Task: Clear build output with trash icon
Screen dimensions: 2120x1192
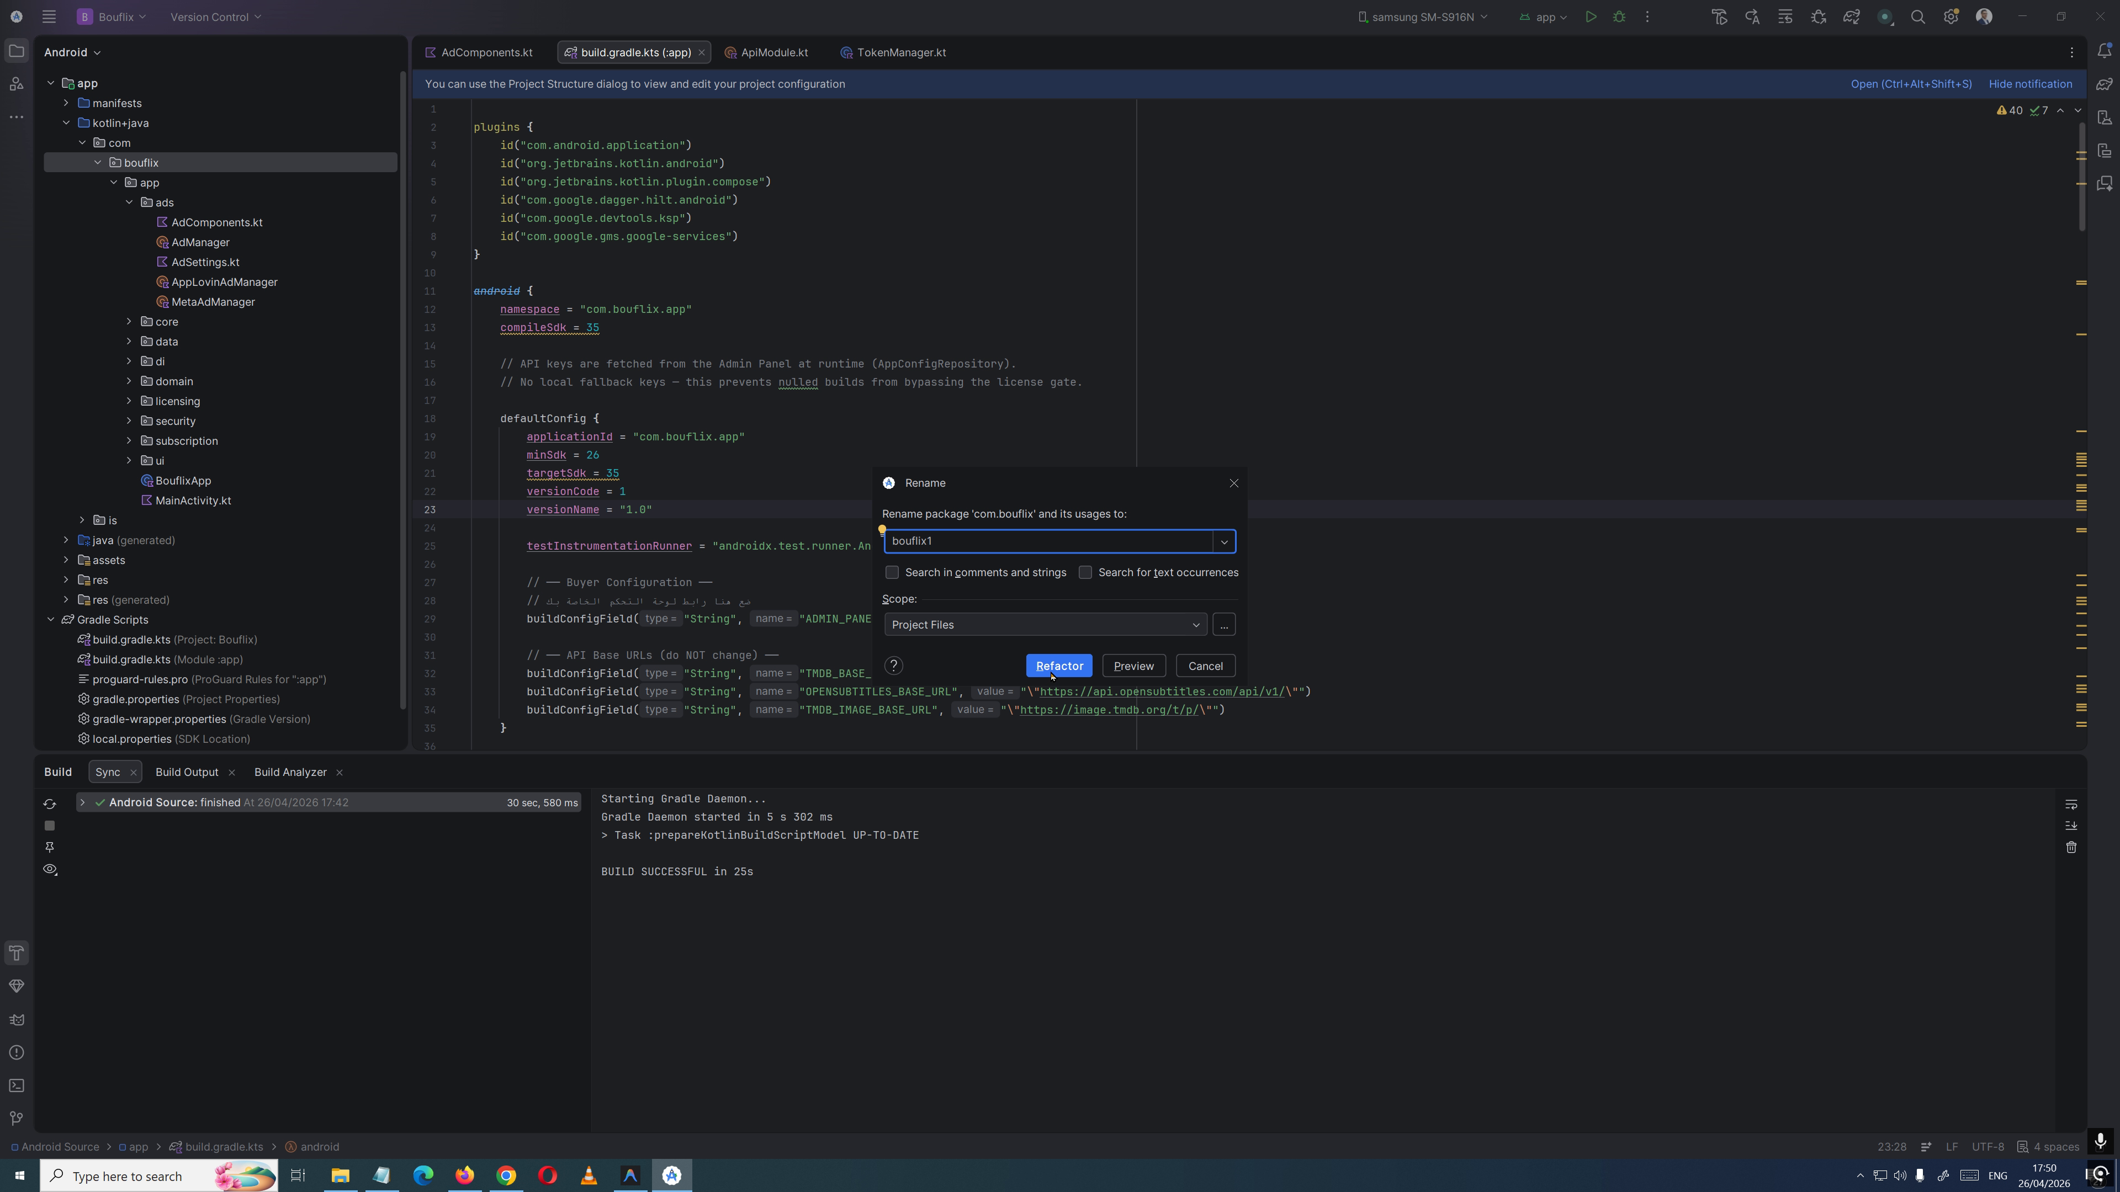Action: pos(2071,847)
